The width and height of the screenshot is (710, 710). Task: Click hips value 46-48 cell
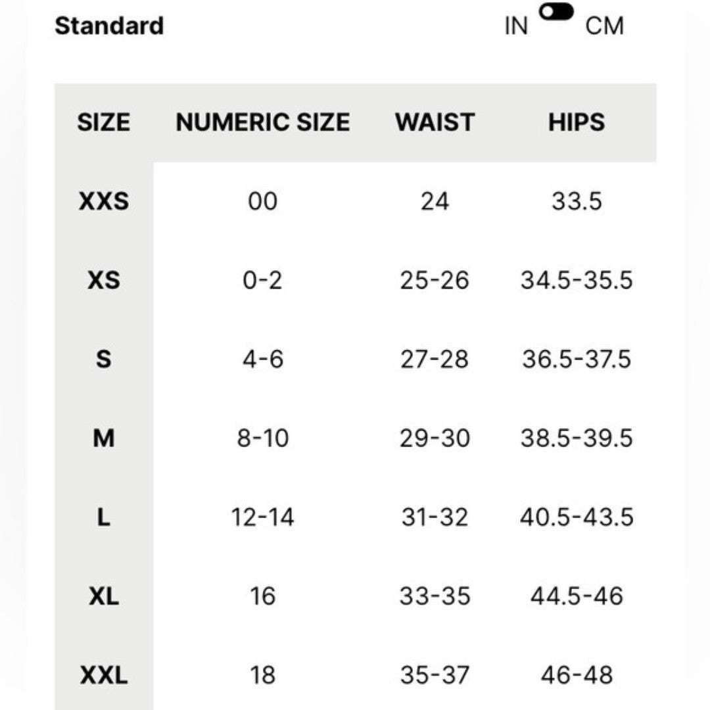[x=577, y=675]
